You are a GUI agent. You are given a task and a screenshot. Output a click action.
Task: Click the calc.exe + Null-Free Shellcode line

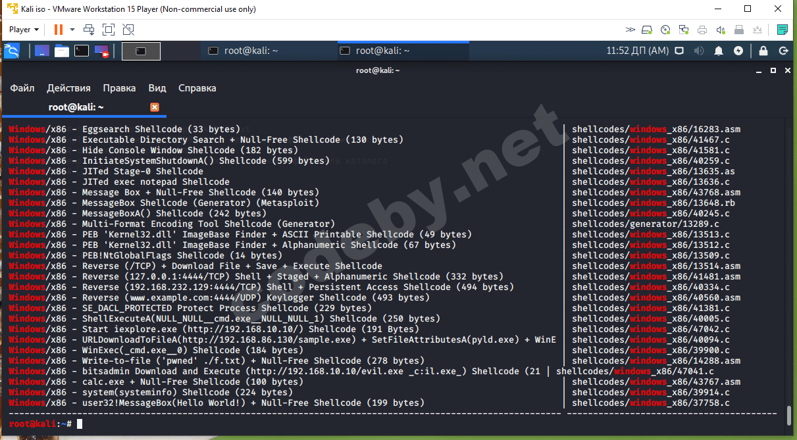pos(156,381)
